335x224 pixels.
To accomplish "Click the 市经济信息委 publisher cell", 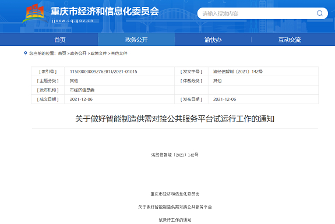I will tap(82, 90).
